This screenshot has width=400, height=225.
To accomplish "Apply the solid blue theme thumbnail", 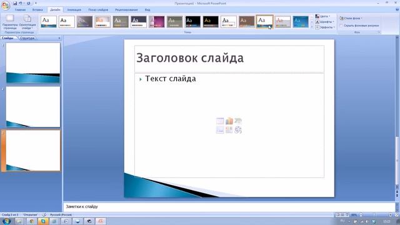I will [x=301, y=22].
